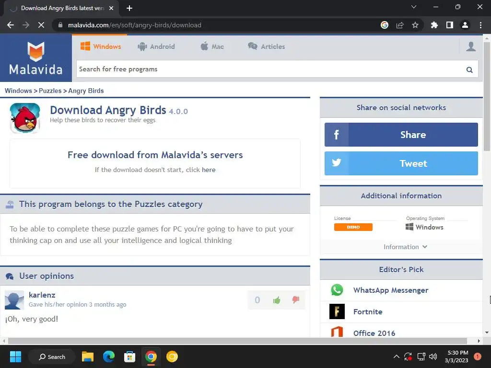Thumbs down karlenz's opinion
The image size is (491, 368).
click(295, 300)
